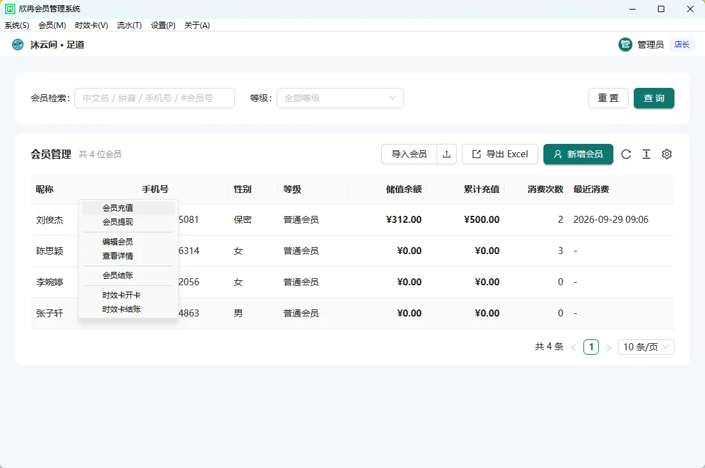
Task: Open the table row density icon
Action: 646,154
